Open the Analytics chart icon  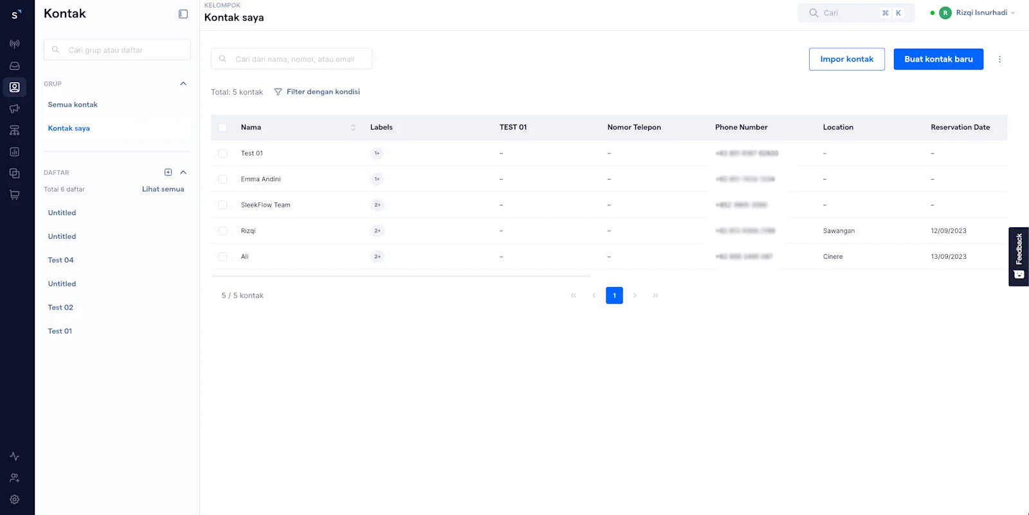click(x=14, y=152)
